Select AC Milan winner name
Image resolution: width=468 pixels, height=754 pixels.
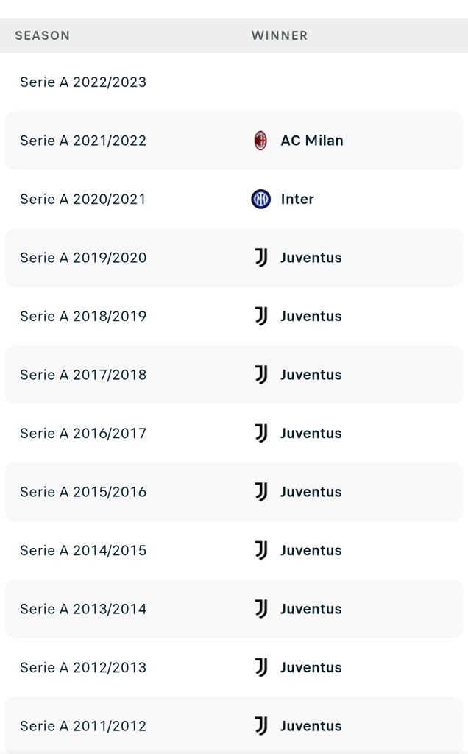(x=312, y=141)
